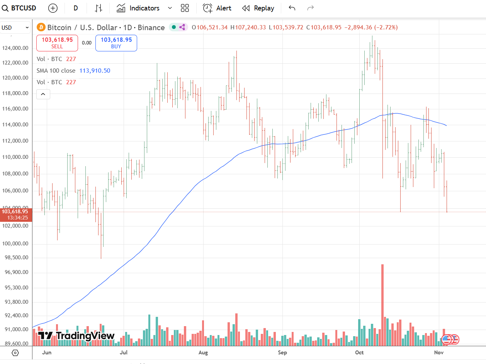This screenshot has width=486, height=364.
Task: Click the US flag economic event marker
Action: 447,339
